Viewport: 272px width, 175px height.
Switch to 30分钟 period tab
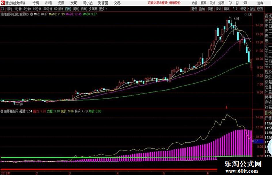pyautogui.click(x=48, y=9)
